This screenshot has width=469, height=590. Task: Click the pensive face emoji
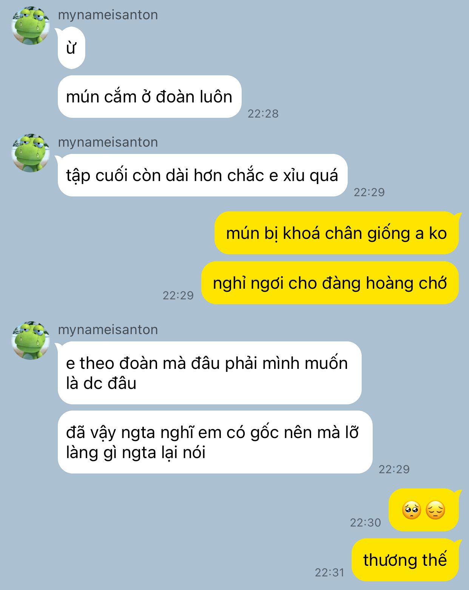436,510
